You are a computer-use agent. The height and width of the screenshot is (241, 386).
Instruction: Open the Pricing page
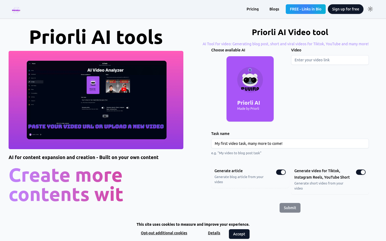(253, 9)
